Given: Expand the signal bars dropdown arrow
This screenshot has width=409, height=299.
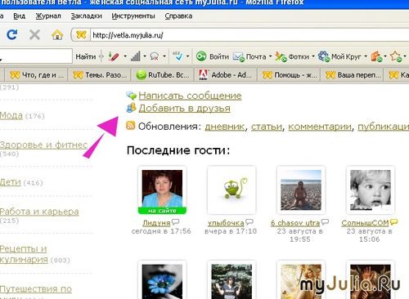Looking at the screenshot, I should click(145, 56).
